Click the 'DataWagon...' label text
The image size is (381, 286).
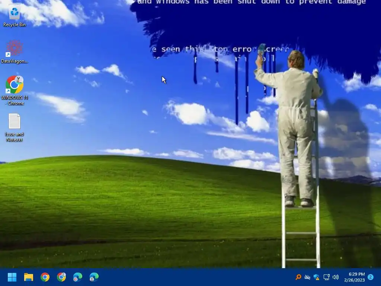click(15, 61)
